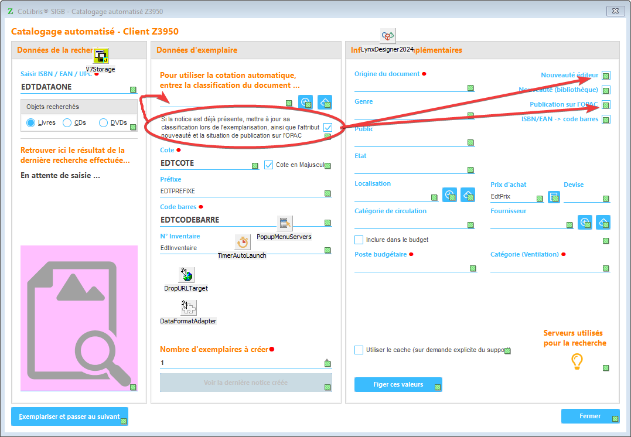Select the Livres radio button
631x437 pixels.
31,123
